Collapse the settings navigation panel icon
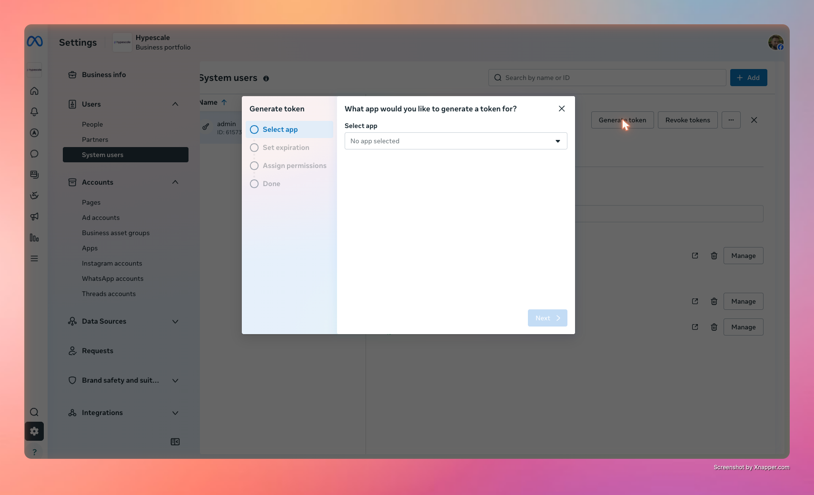 tap(175, 442)
